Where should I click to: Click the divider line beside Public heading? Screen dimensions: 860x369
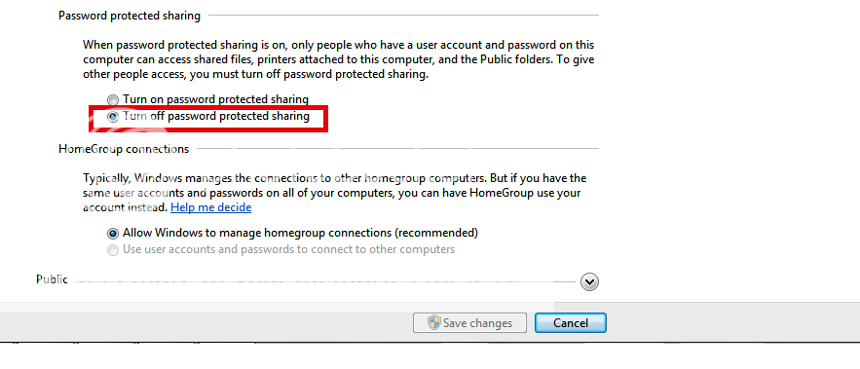pyautogui.click(x=324, y=281)
